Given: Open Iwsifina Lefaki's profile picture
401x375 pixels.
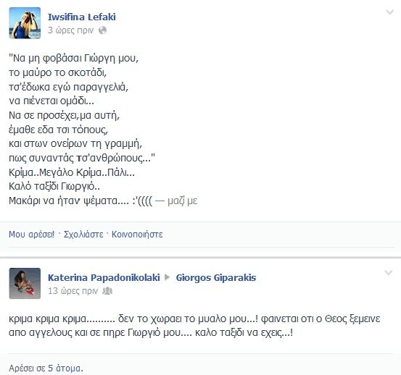Looking at the screenshot, I should pyautogui.click(x=25, y=23).
